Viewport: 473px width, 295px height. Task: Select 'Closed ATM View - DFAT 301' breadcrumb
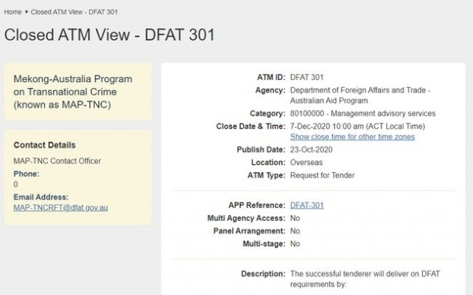(74, 12)
